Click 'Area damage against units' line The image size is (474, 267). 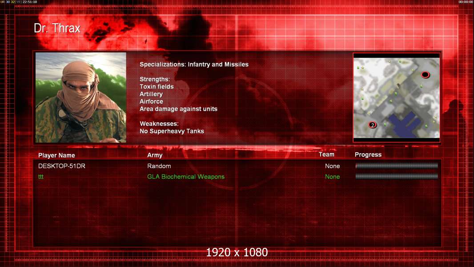pos(178,109)
